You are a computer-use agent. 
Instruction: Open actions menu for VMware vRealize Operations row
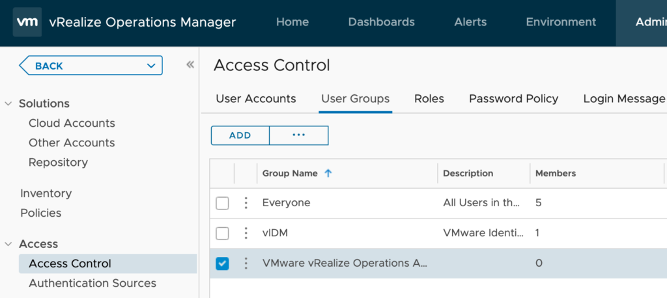click(246, 264)
